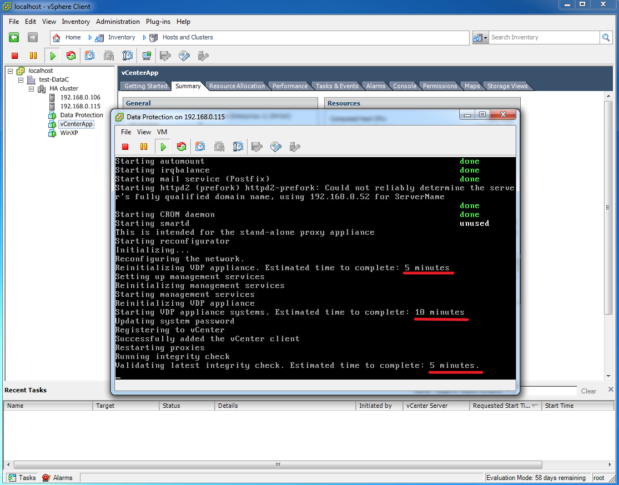Click the search magnifier icon
This screenshot has height=485, width=619.
coord(606,38)
